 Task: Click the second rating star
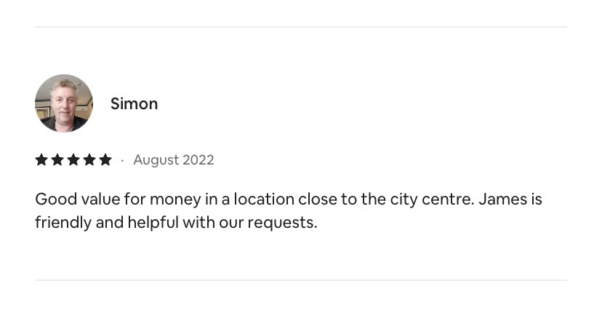pyautogui.click(x=57, y=159)
